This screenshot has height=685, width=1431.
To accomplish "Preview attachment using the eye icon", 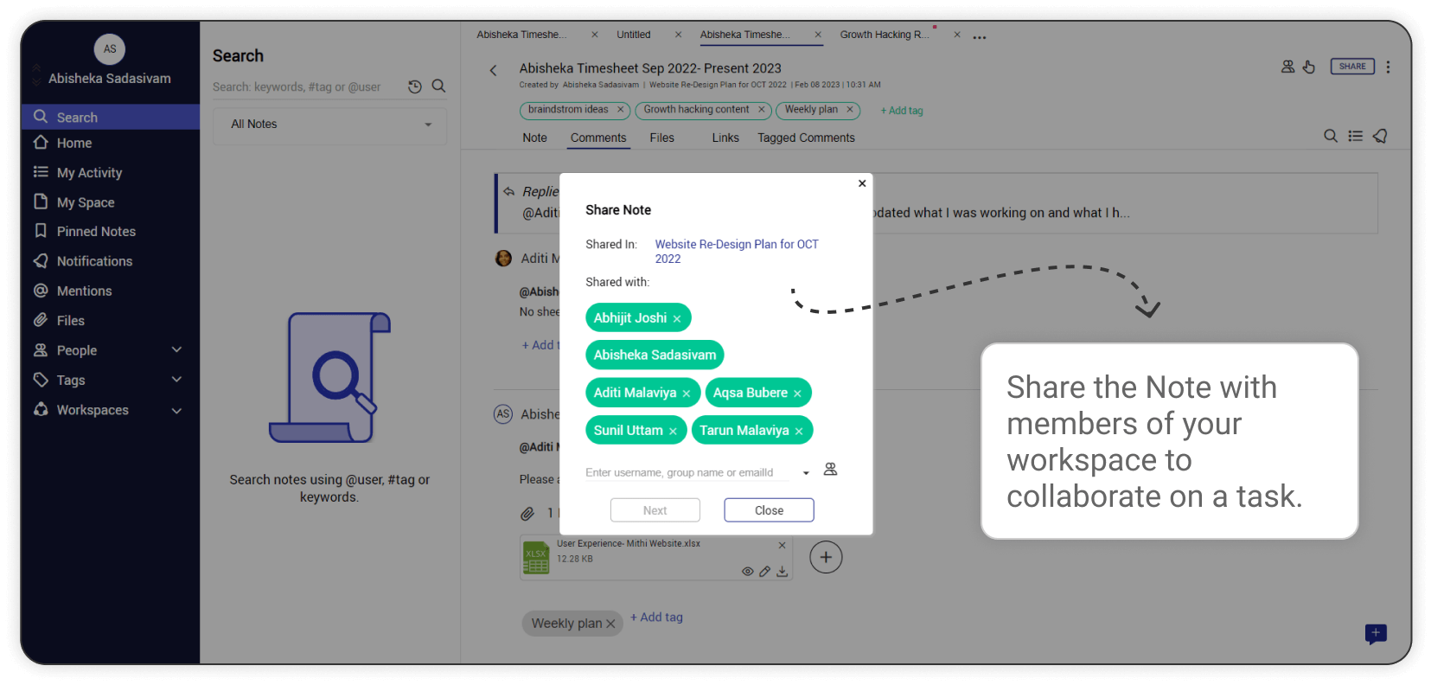I will (x=747, y=572).
